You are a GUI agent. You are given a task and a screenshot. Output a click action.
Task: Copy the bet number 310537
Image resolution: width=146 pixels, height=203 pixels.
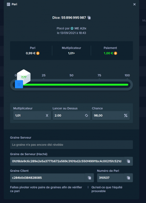128,178
